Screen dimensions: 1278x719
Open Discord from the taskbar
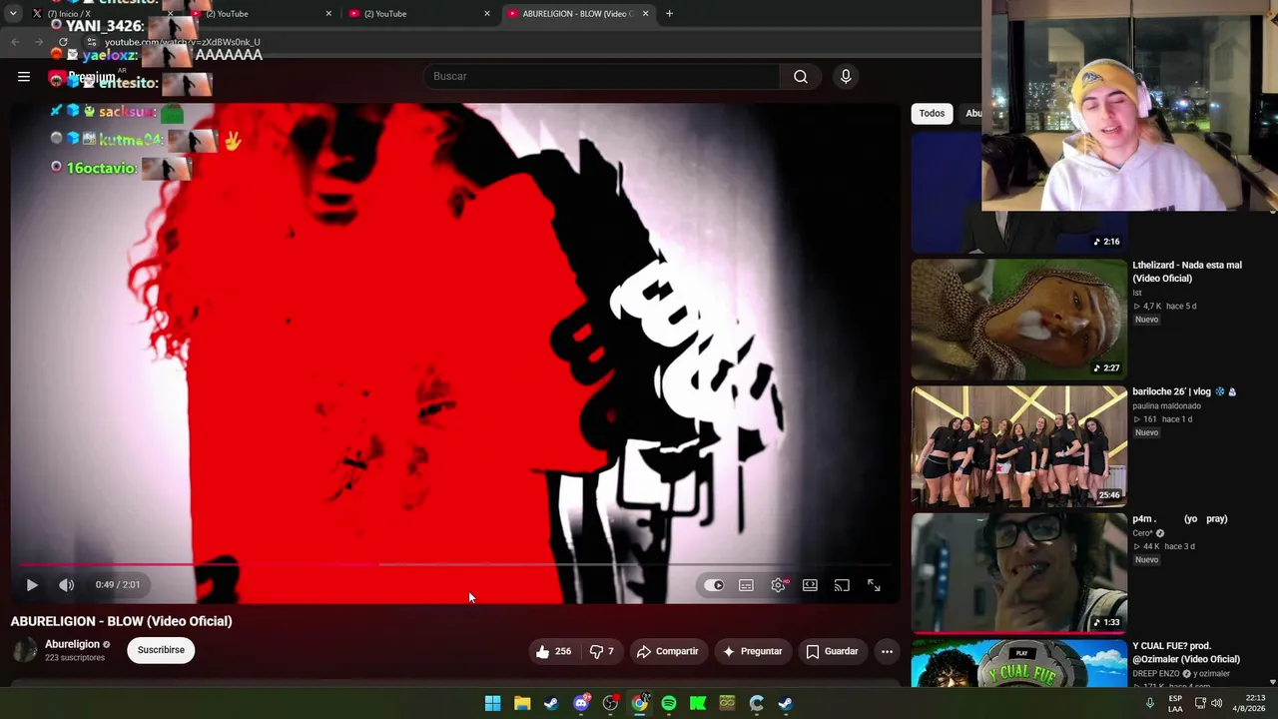581,703
